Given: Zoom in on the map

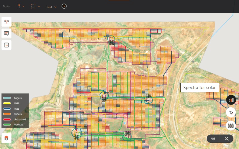Looking at the screenshot, I should click(x=213, y=139).
